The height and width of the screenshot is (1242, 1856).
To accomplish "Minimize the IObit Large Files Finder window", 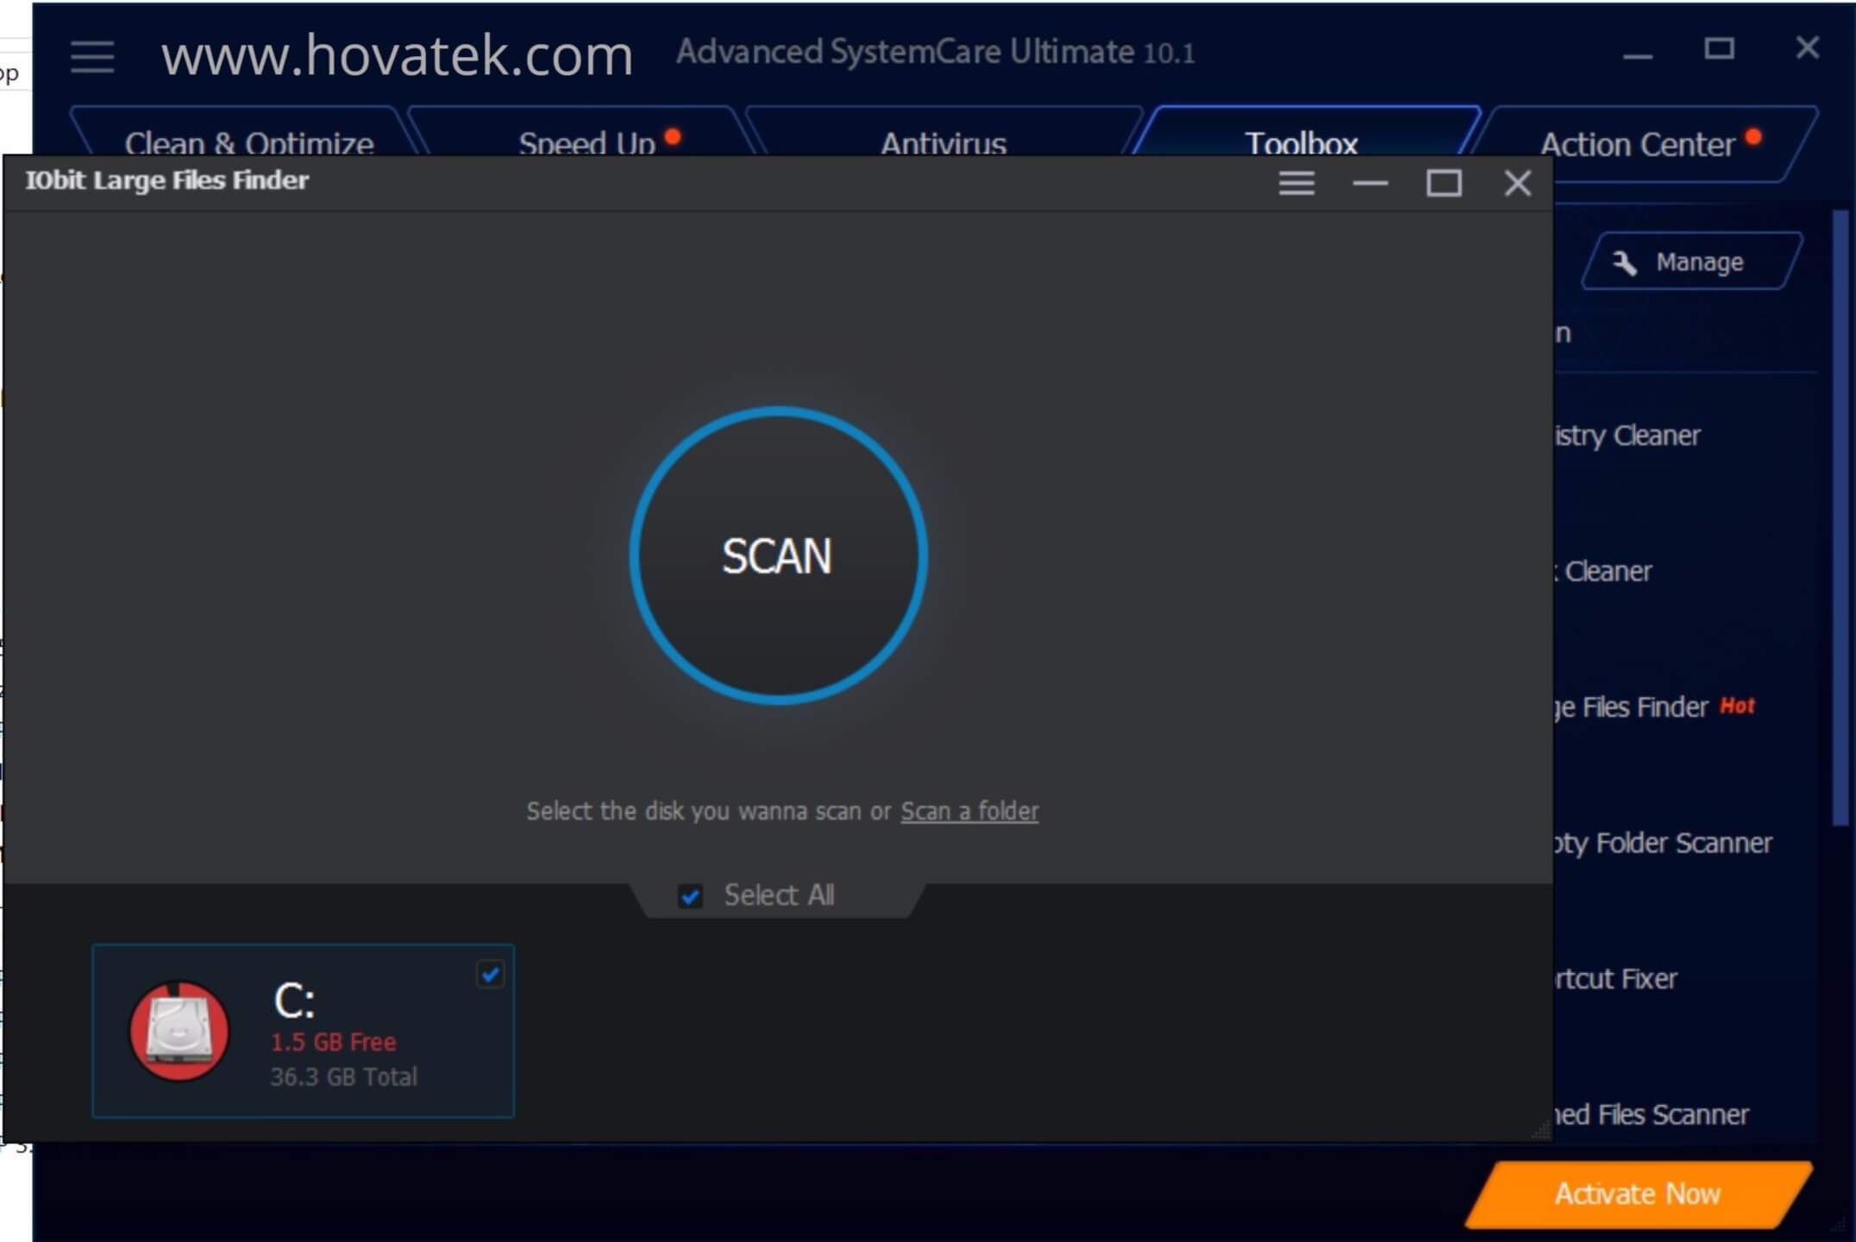I will tap(1370, 183).
